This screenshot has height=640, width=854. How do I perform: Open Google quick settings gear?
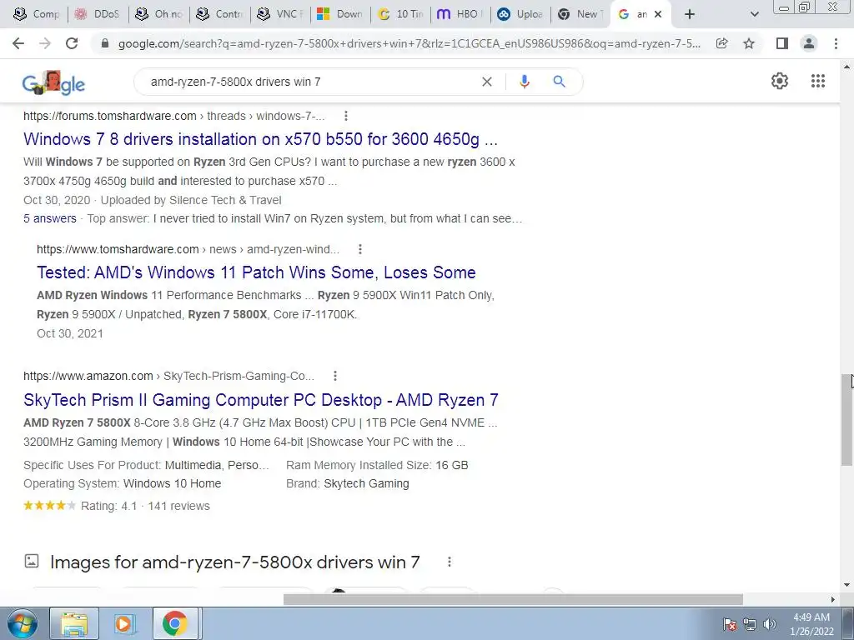point(780,81)
